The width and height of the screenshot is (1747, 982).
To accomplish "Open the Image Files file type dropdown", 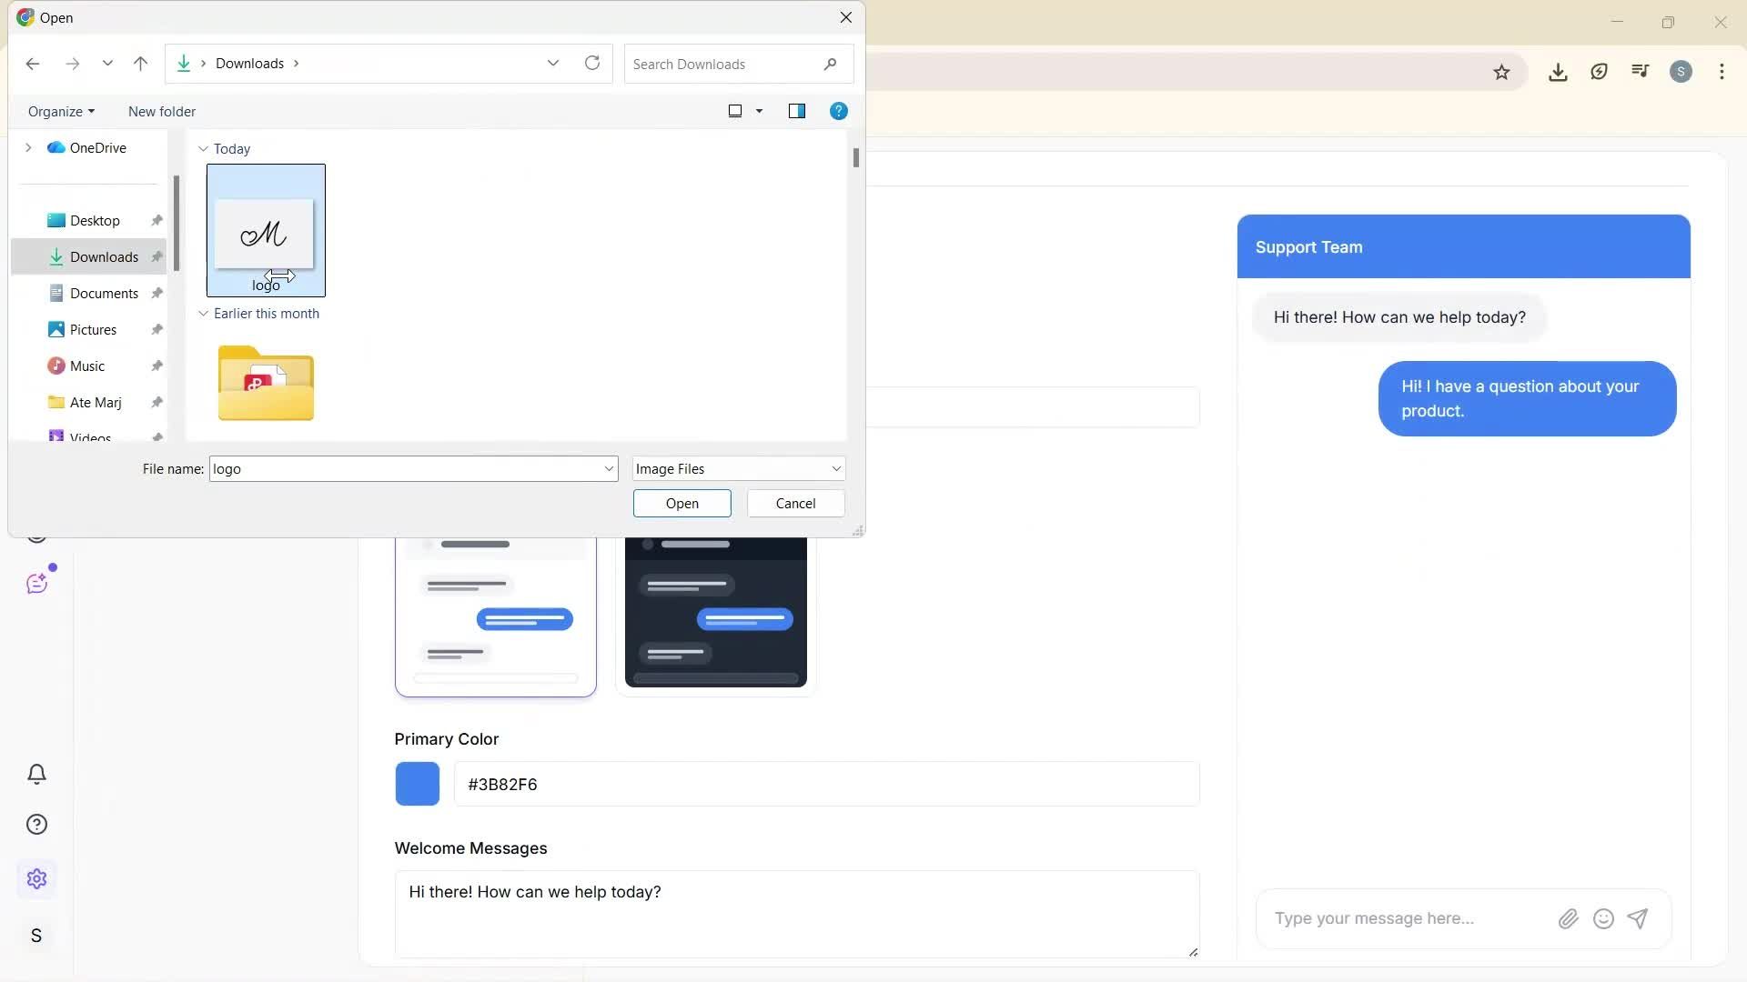I will pyautogui.click(x=738, y=468).
